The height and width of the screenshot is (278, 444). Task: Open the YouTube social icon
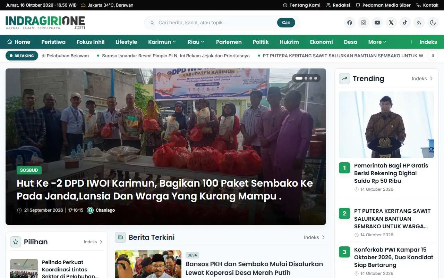click(377, 23)
